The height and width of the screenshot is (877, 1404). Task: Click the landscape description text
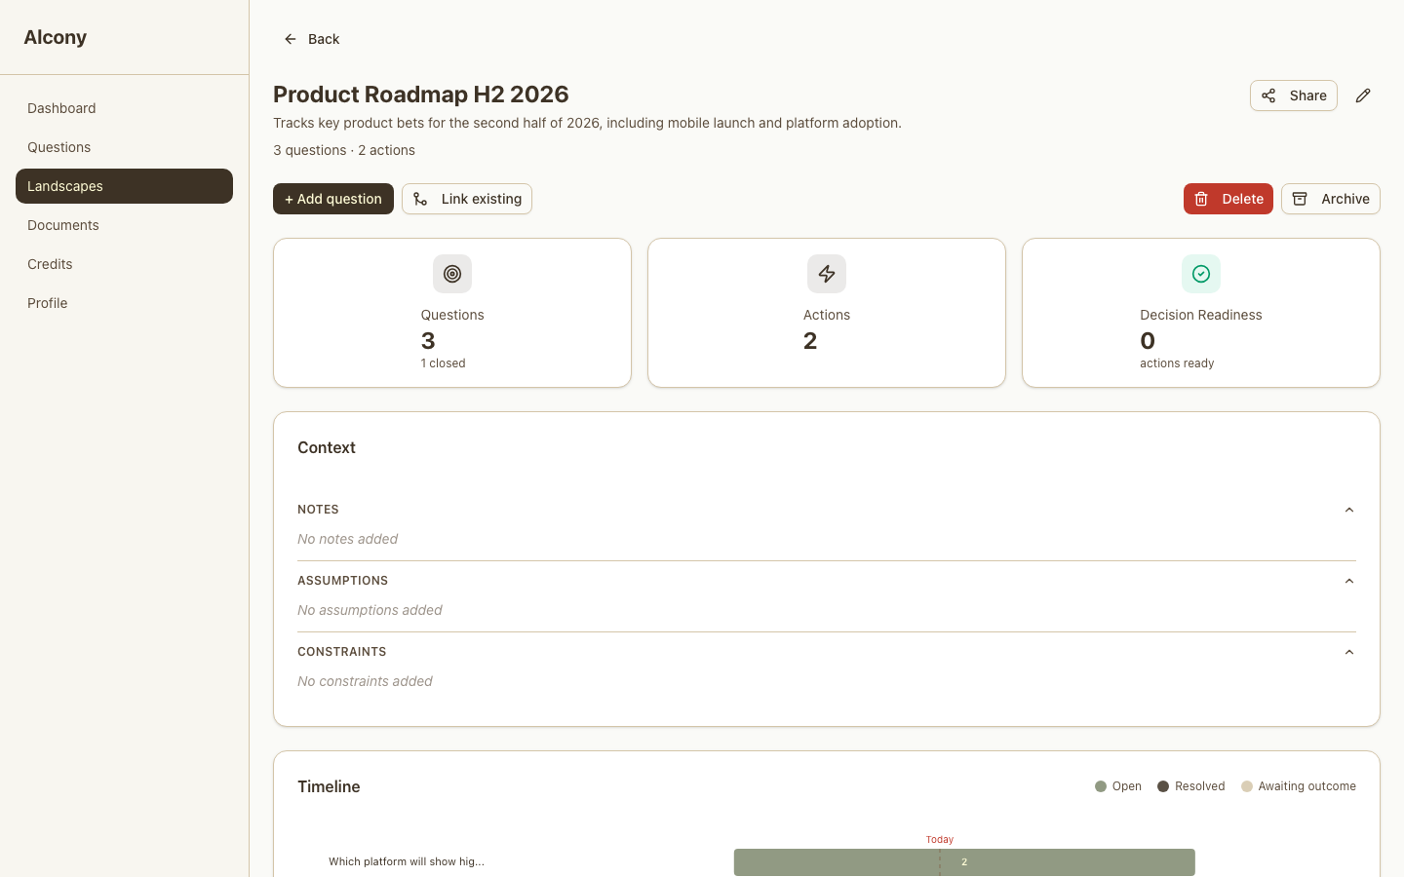coord(587,123)
